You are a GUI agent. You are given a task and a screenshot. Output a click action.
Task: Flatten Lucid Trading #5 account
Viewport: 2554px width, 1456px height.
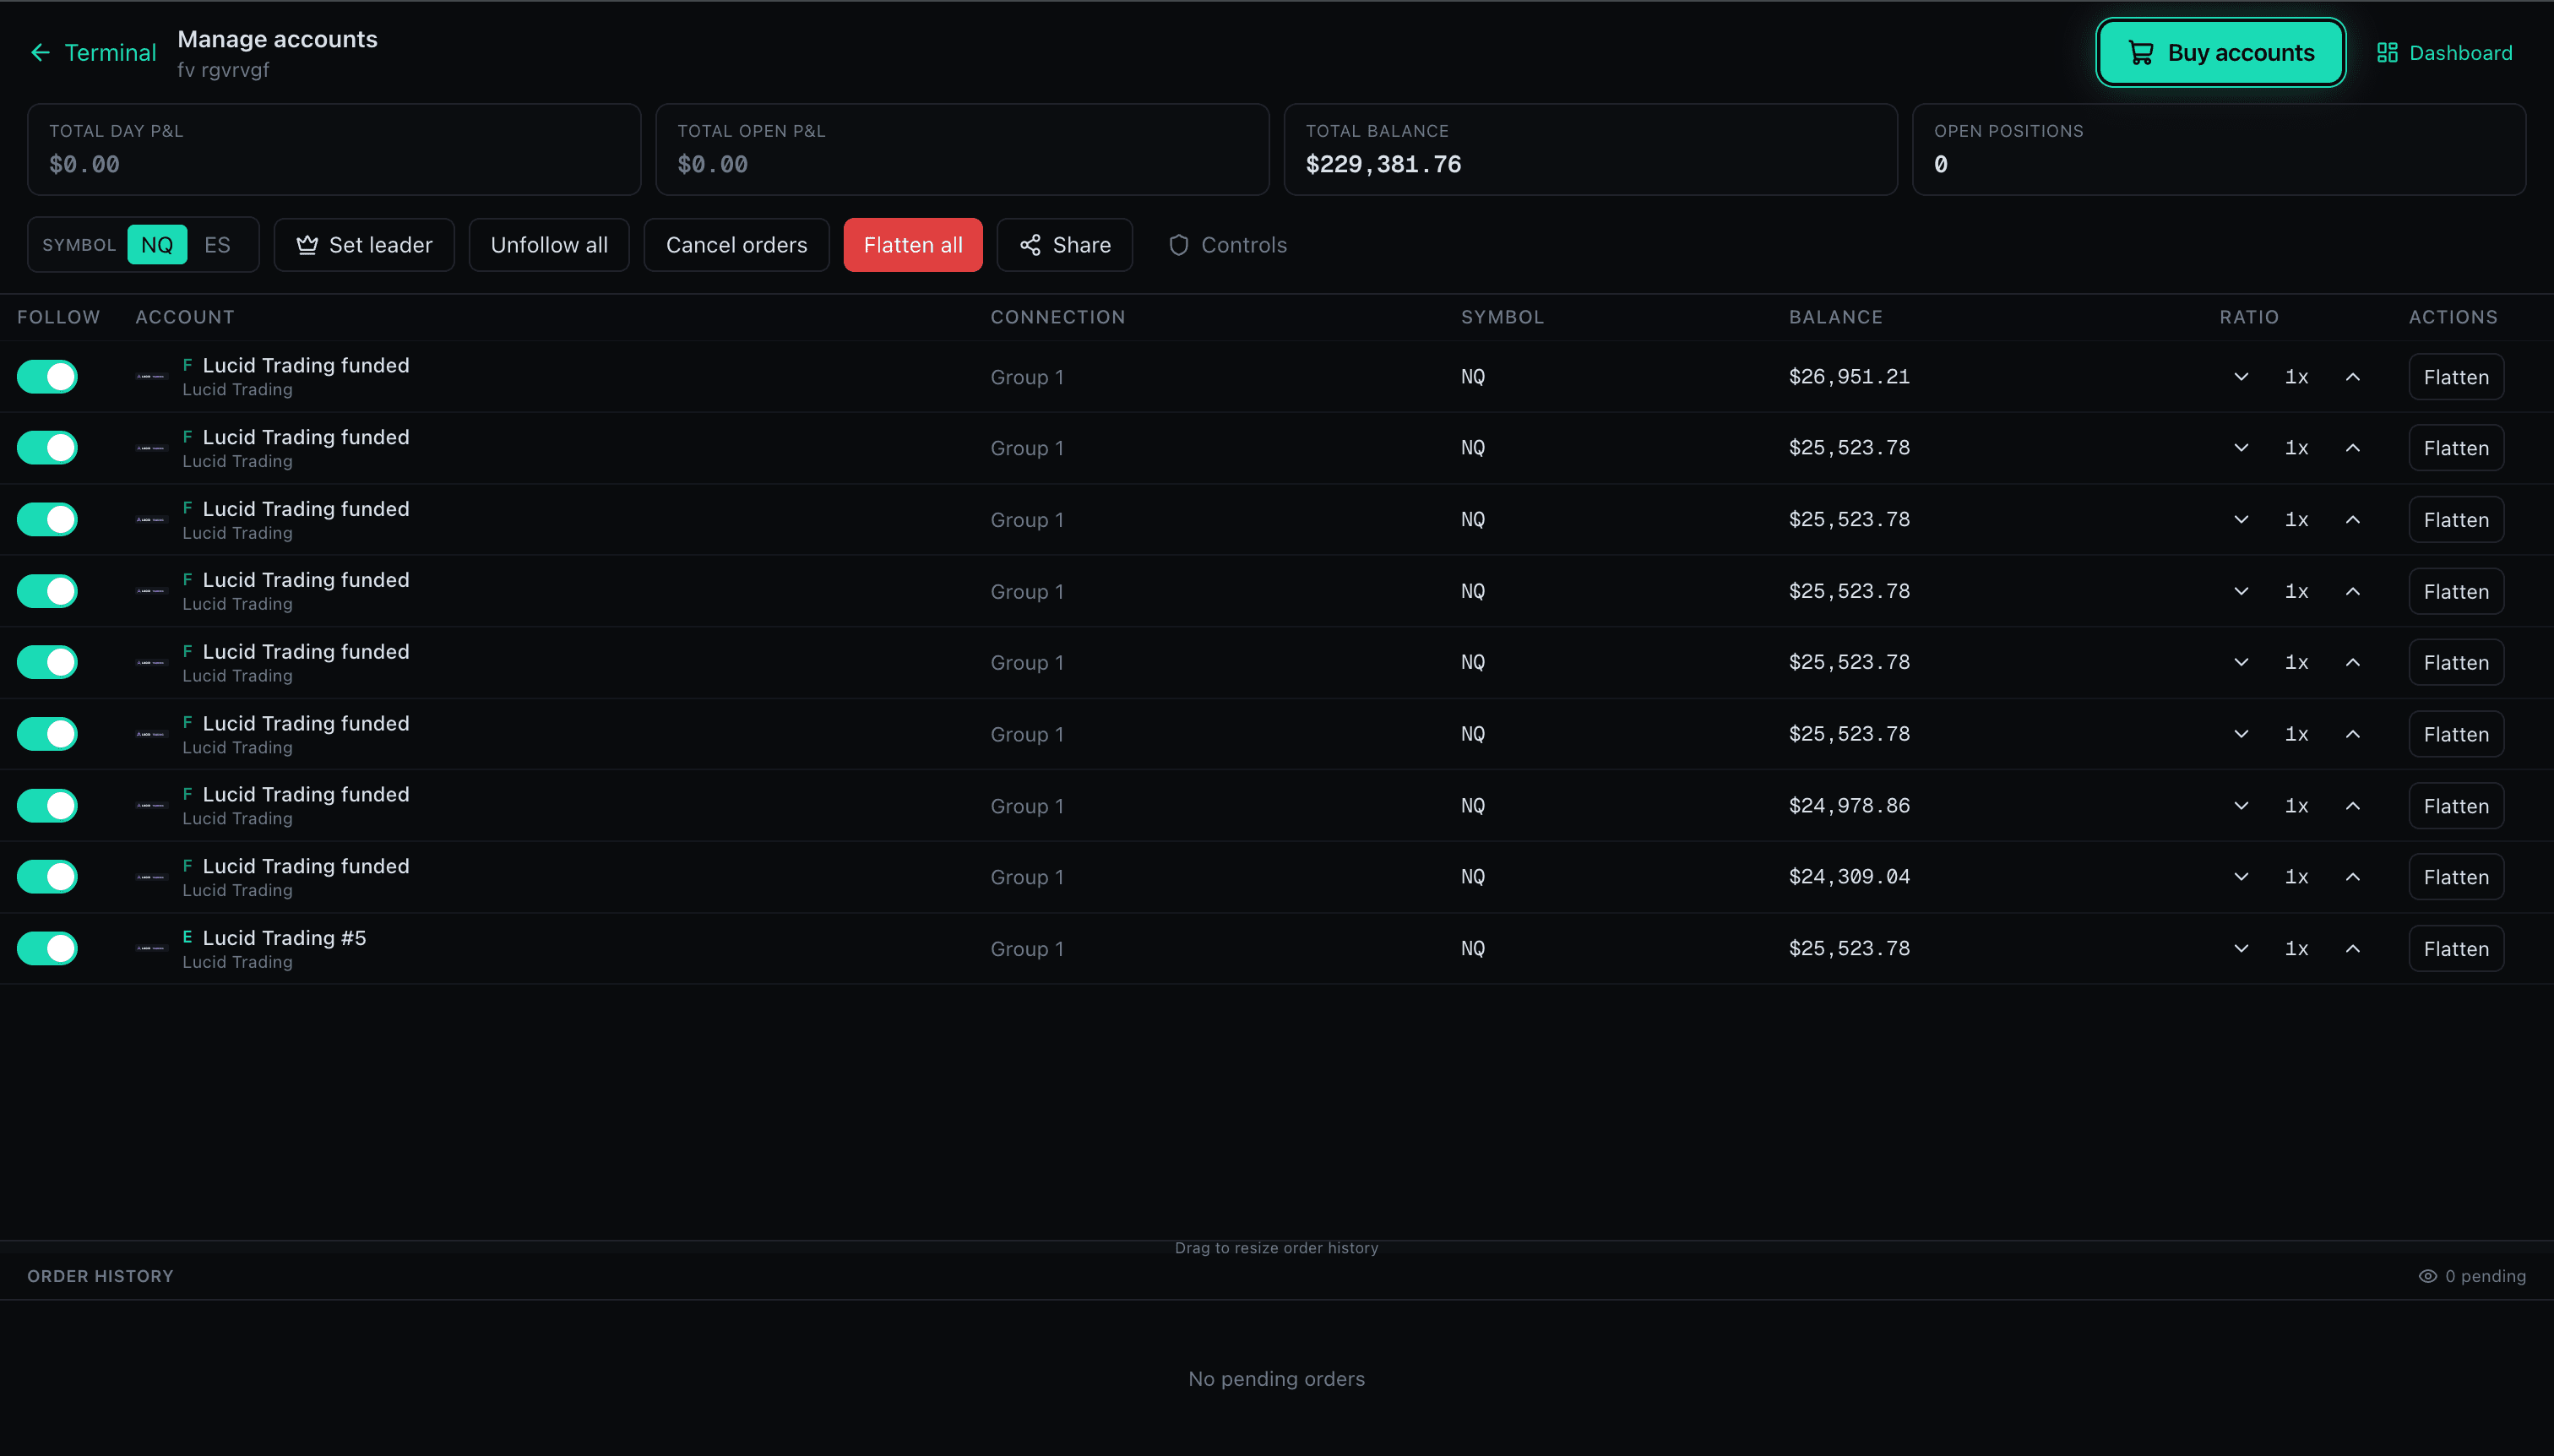point(2456,948)
